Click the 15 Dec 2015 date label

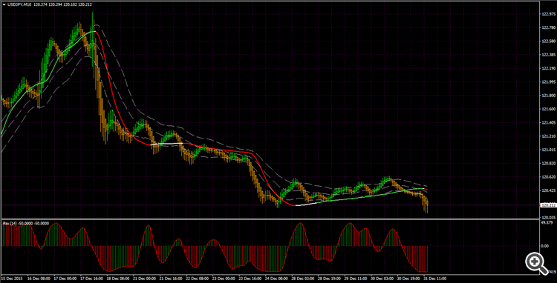pos(11,279)
